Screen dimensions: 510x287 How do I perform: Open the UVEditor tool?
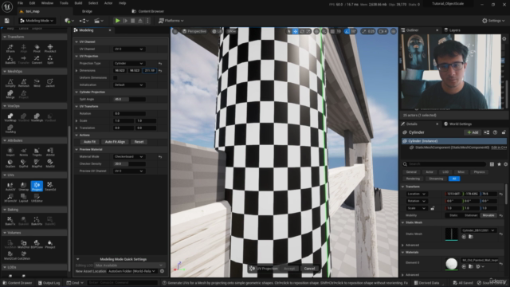click(37, 198)
